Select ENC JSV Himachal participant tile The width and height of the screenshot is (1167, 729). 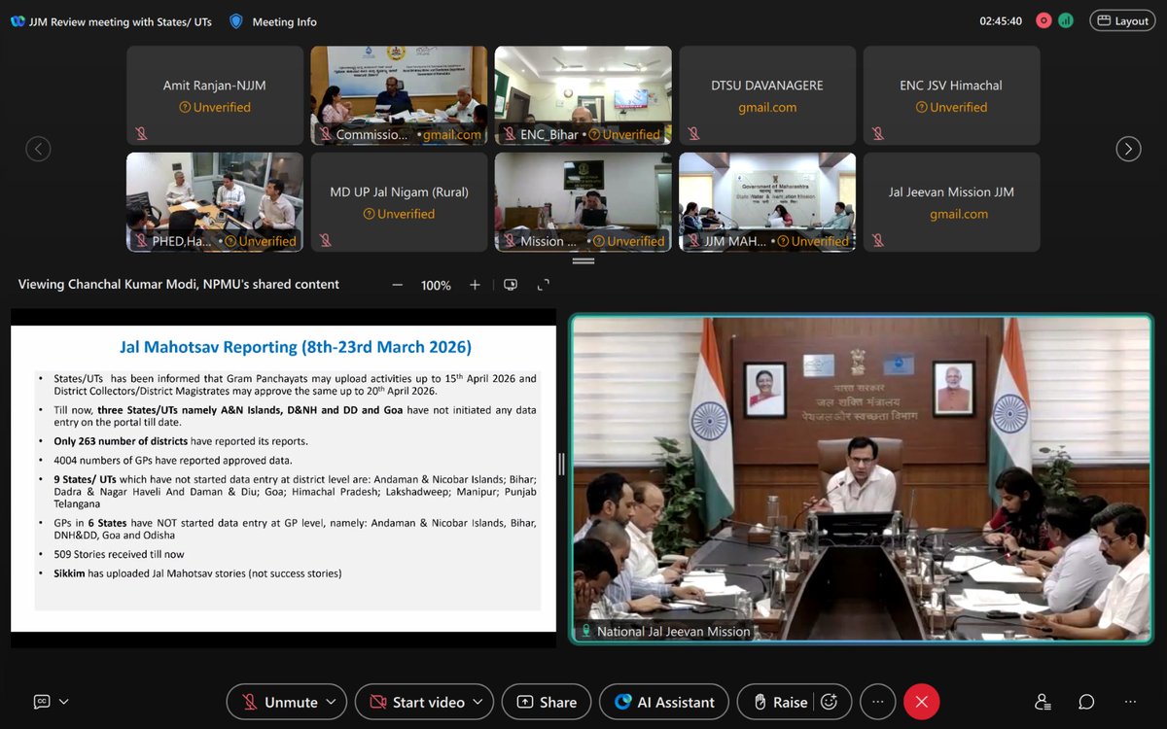pyautogui.click(x=952, y=95)
